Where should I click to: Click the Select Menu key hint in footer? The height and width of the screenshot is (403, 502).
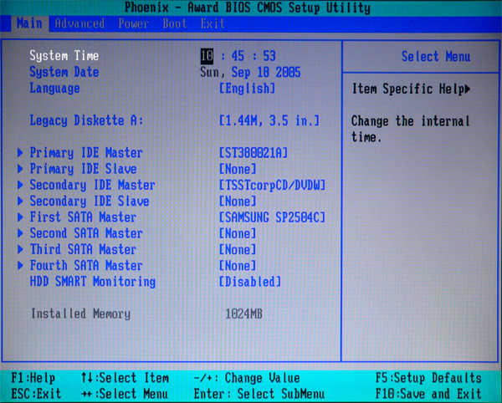125,394
